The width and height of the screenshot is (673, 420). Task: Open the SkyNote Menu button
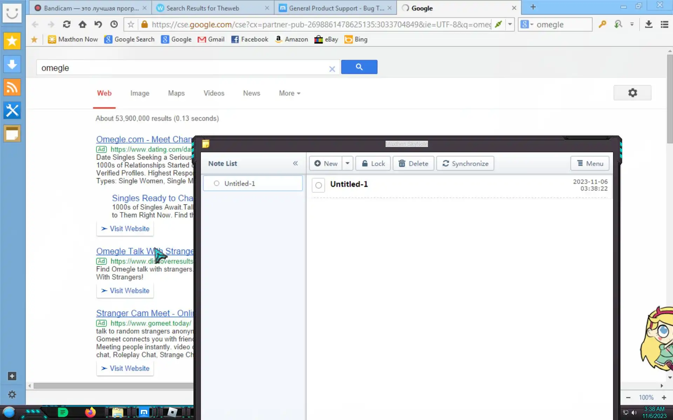[590, 163]
